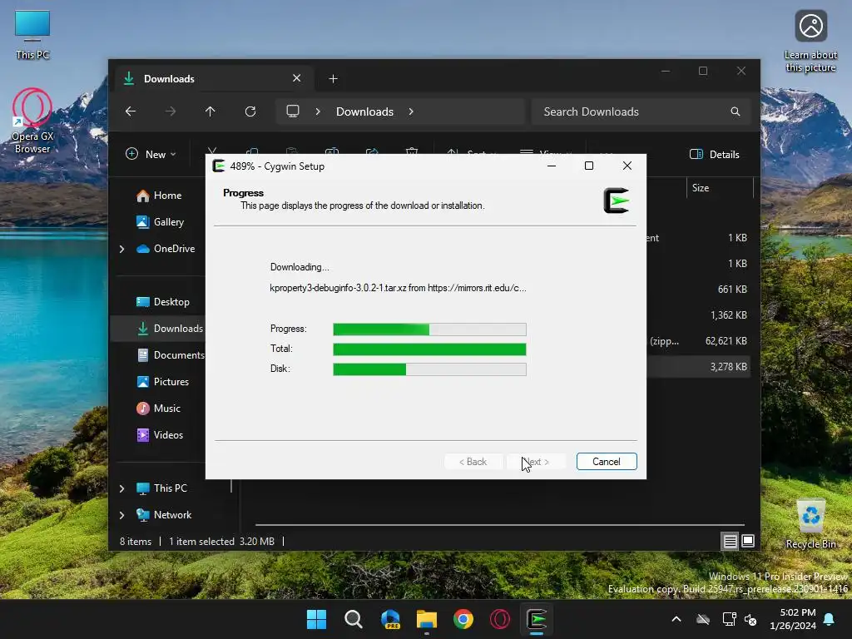The image size is (852, 639).
Task: Click the download Progress bar
Action: click(x=429, y=329)
